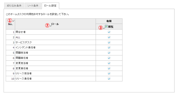Click the 権限 column header
This screenshot has width=175, height=94.
[109, 21]
